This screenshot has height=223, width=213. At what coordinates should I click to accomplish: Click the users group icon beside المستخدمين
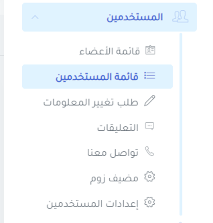[180, 16]
